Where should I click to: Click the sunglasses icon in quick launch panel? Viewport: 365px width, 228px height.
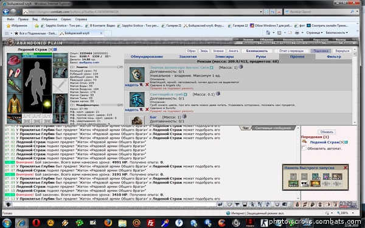point(304,184)
